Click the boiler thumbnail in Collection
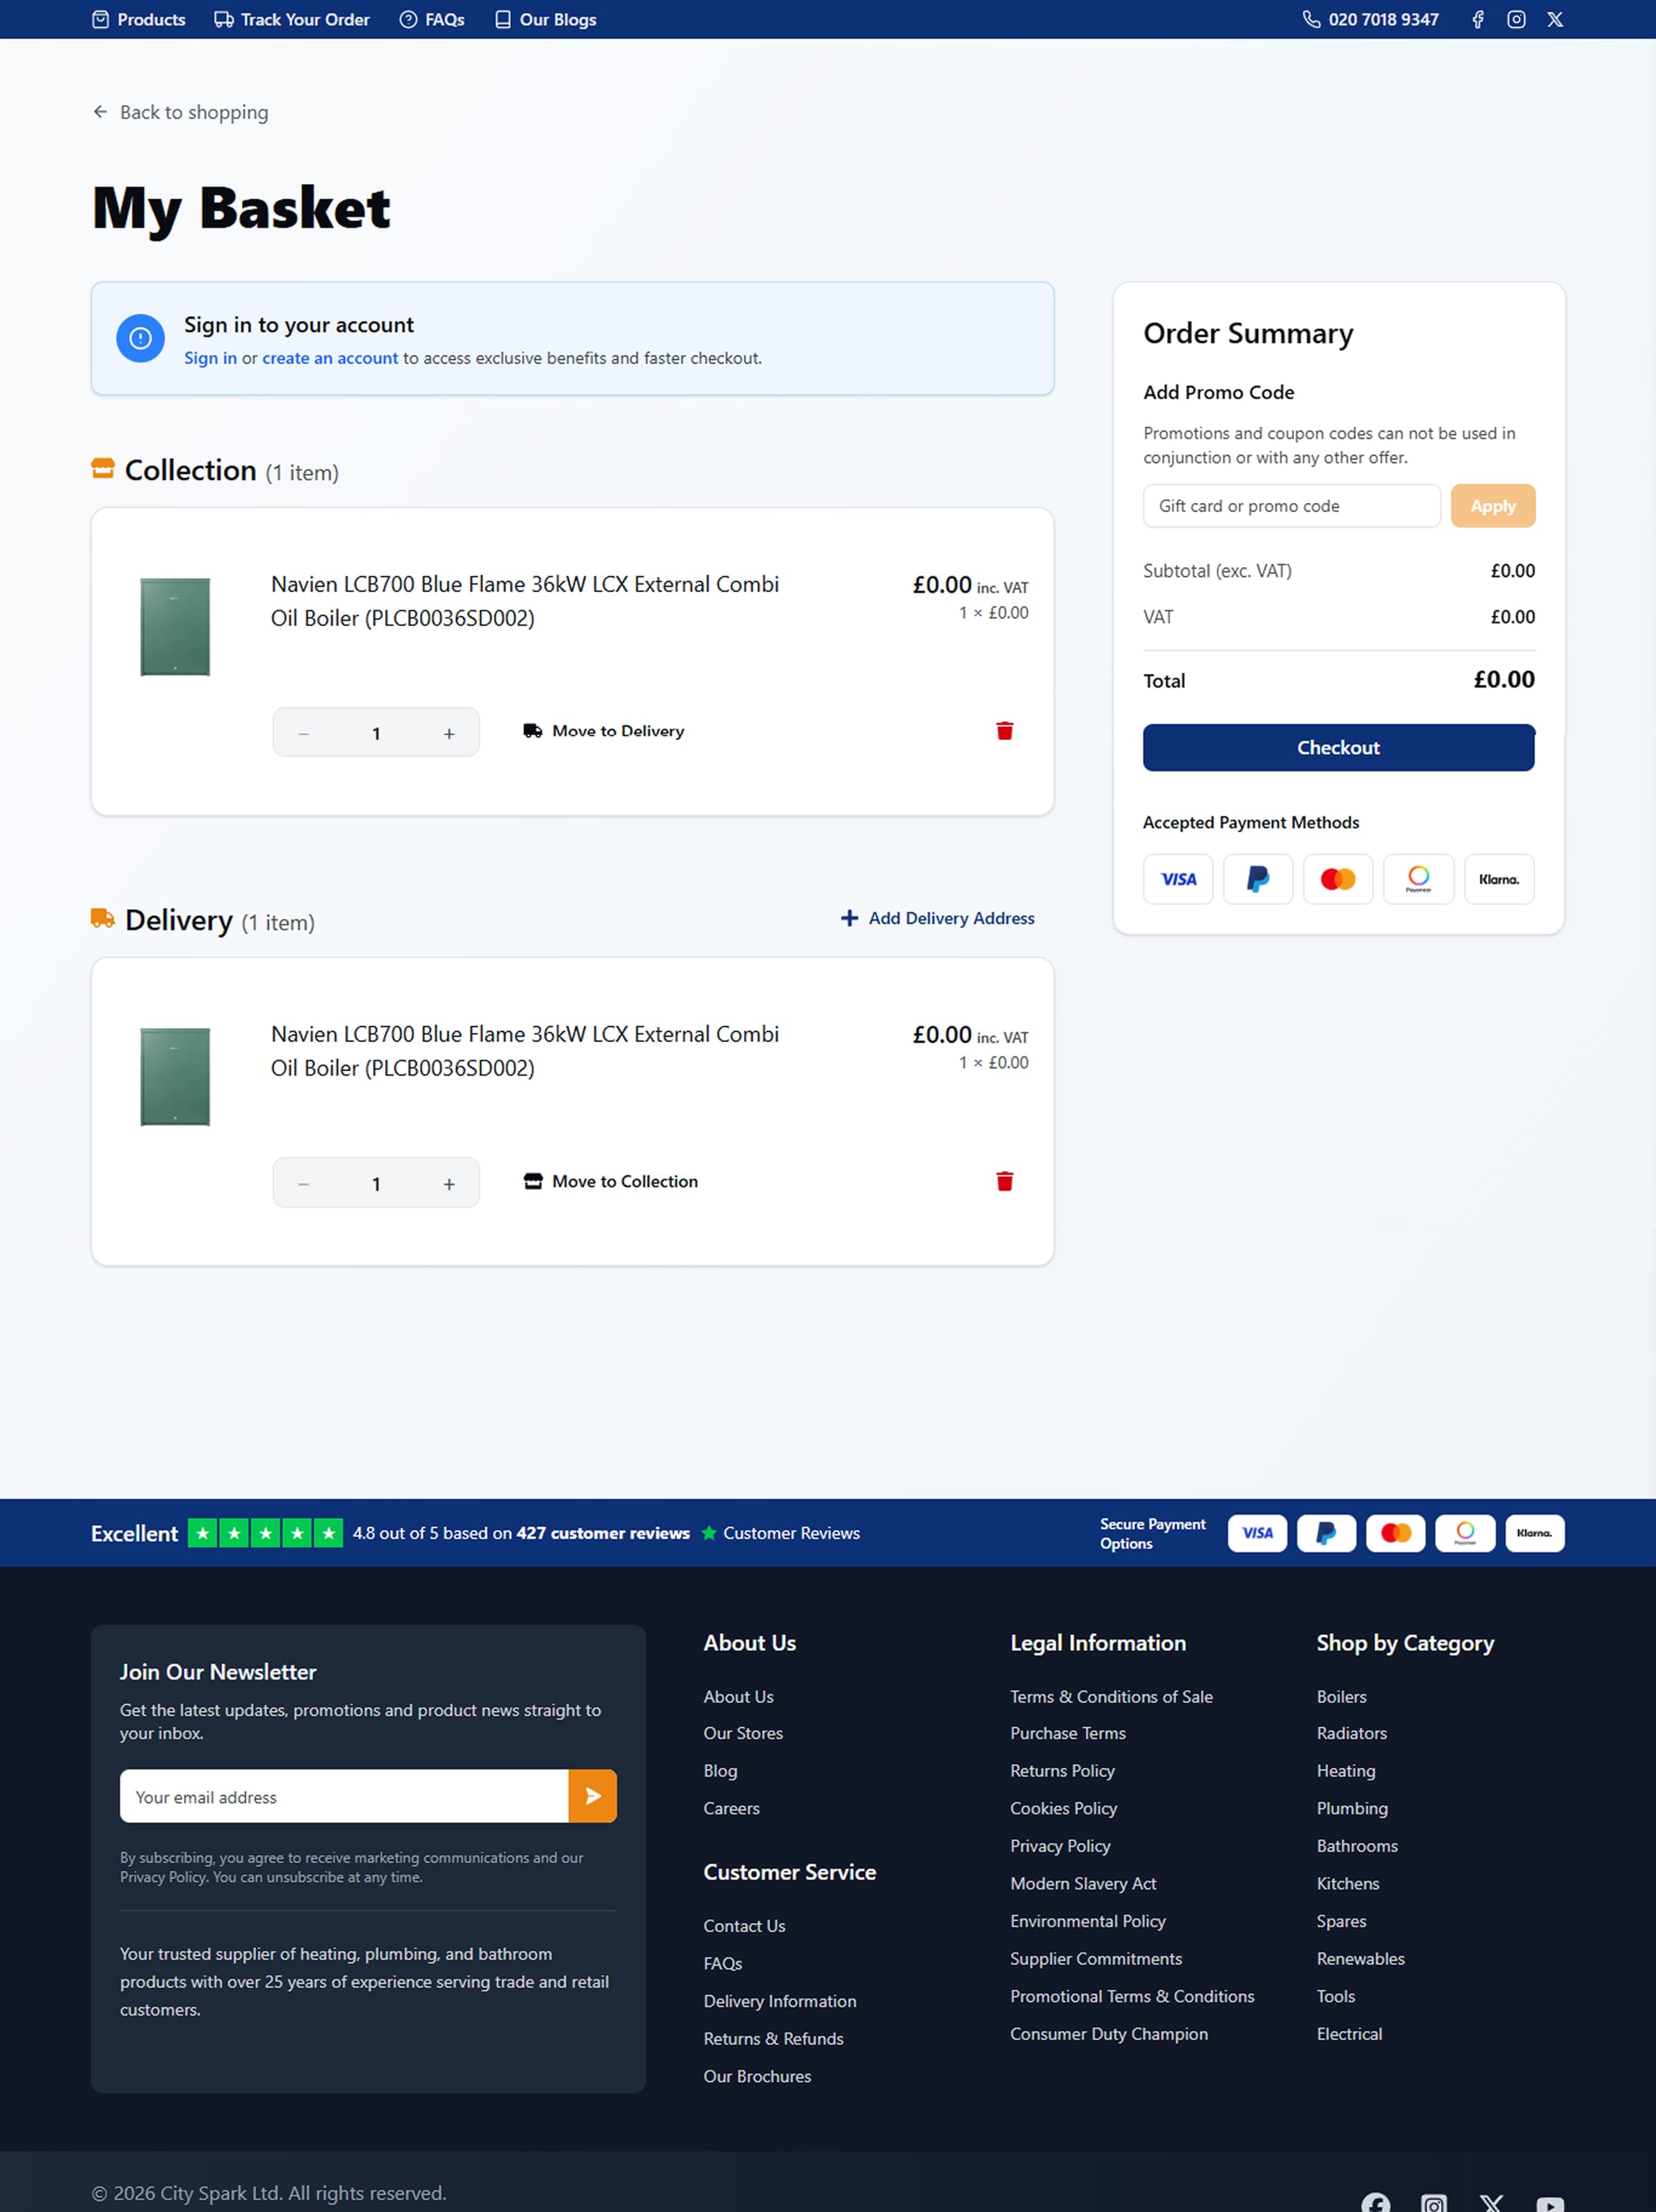The height and width of the screenshot is (2212, 1656). coord(175,627)
